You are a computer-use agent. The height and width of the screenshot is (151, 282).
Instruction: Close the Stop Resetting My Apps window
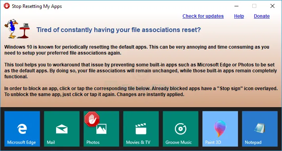272,6
